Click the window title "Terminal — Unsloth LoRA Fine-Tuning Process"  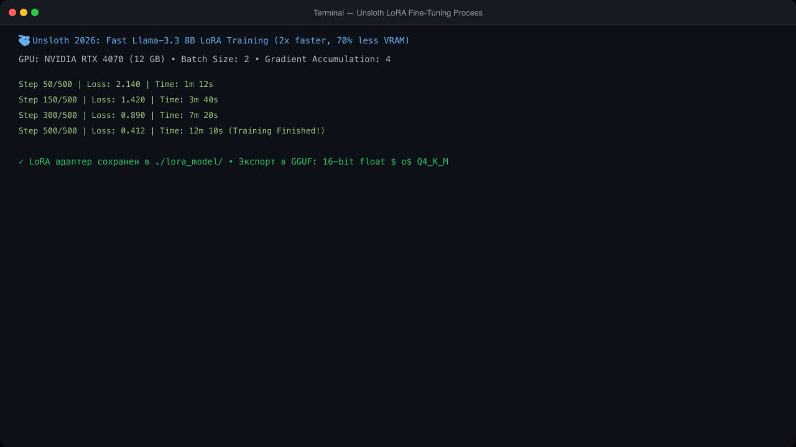coord(398,12)
